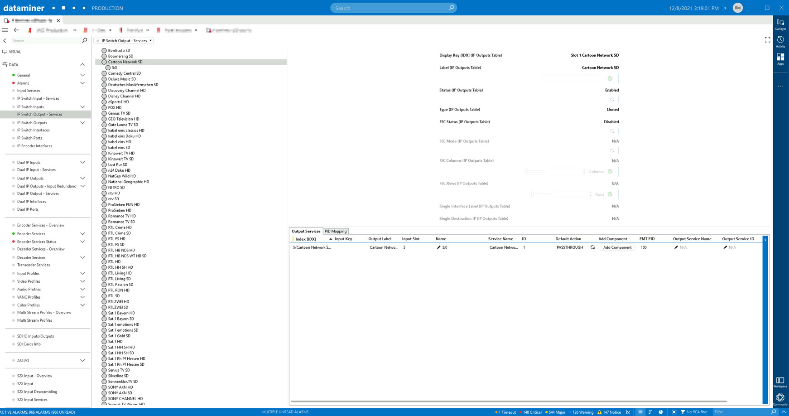
Task: Click the FEC Columns slider
Action: click(534, 172)
